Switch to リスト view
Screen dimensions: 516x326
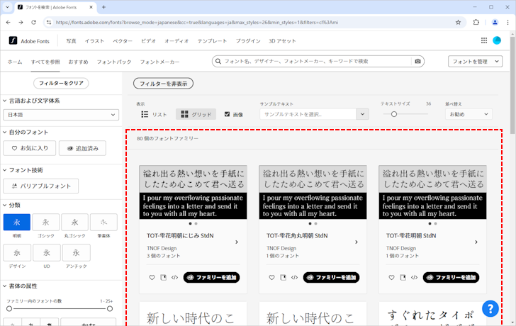154,114
